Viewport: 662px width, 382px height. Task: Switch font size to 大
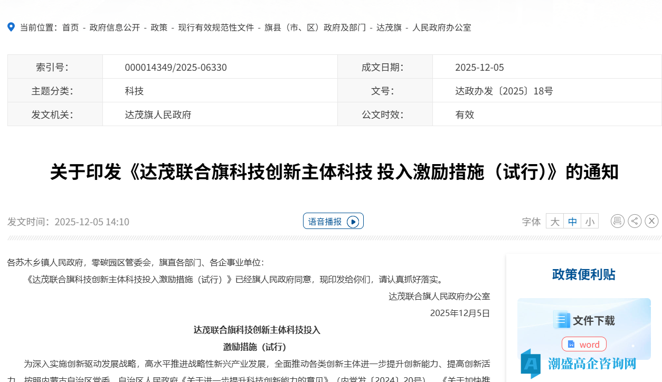pos(554,221)
